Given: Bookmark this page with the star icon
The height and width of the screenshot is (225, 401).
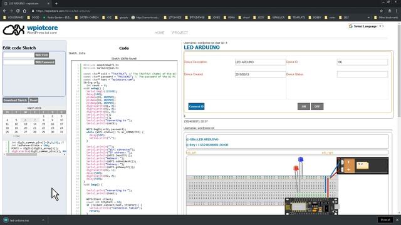Looking at the screenshot, I should (x=382, y=11).
